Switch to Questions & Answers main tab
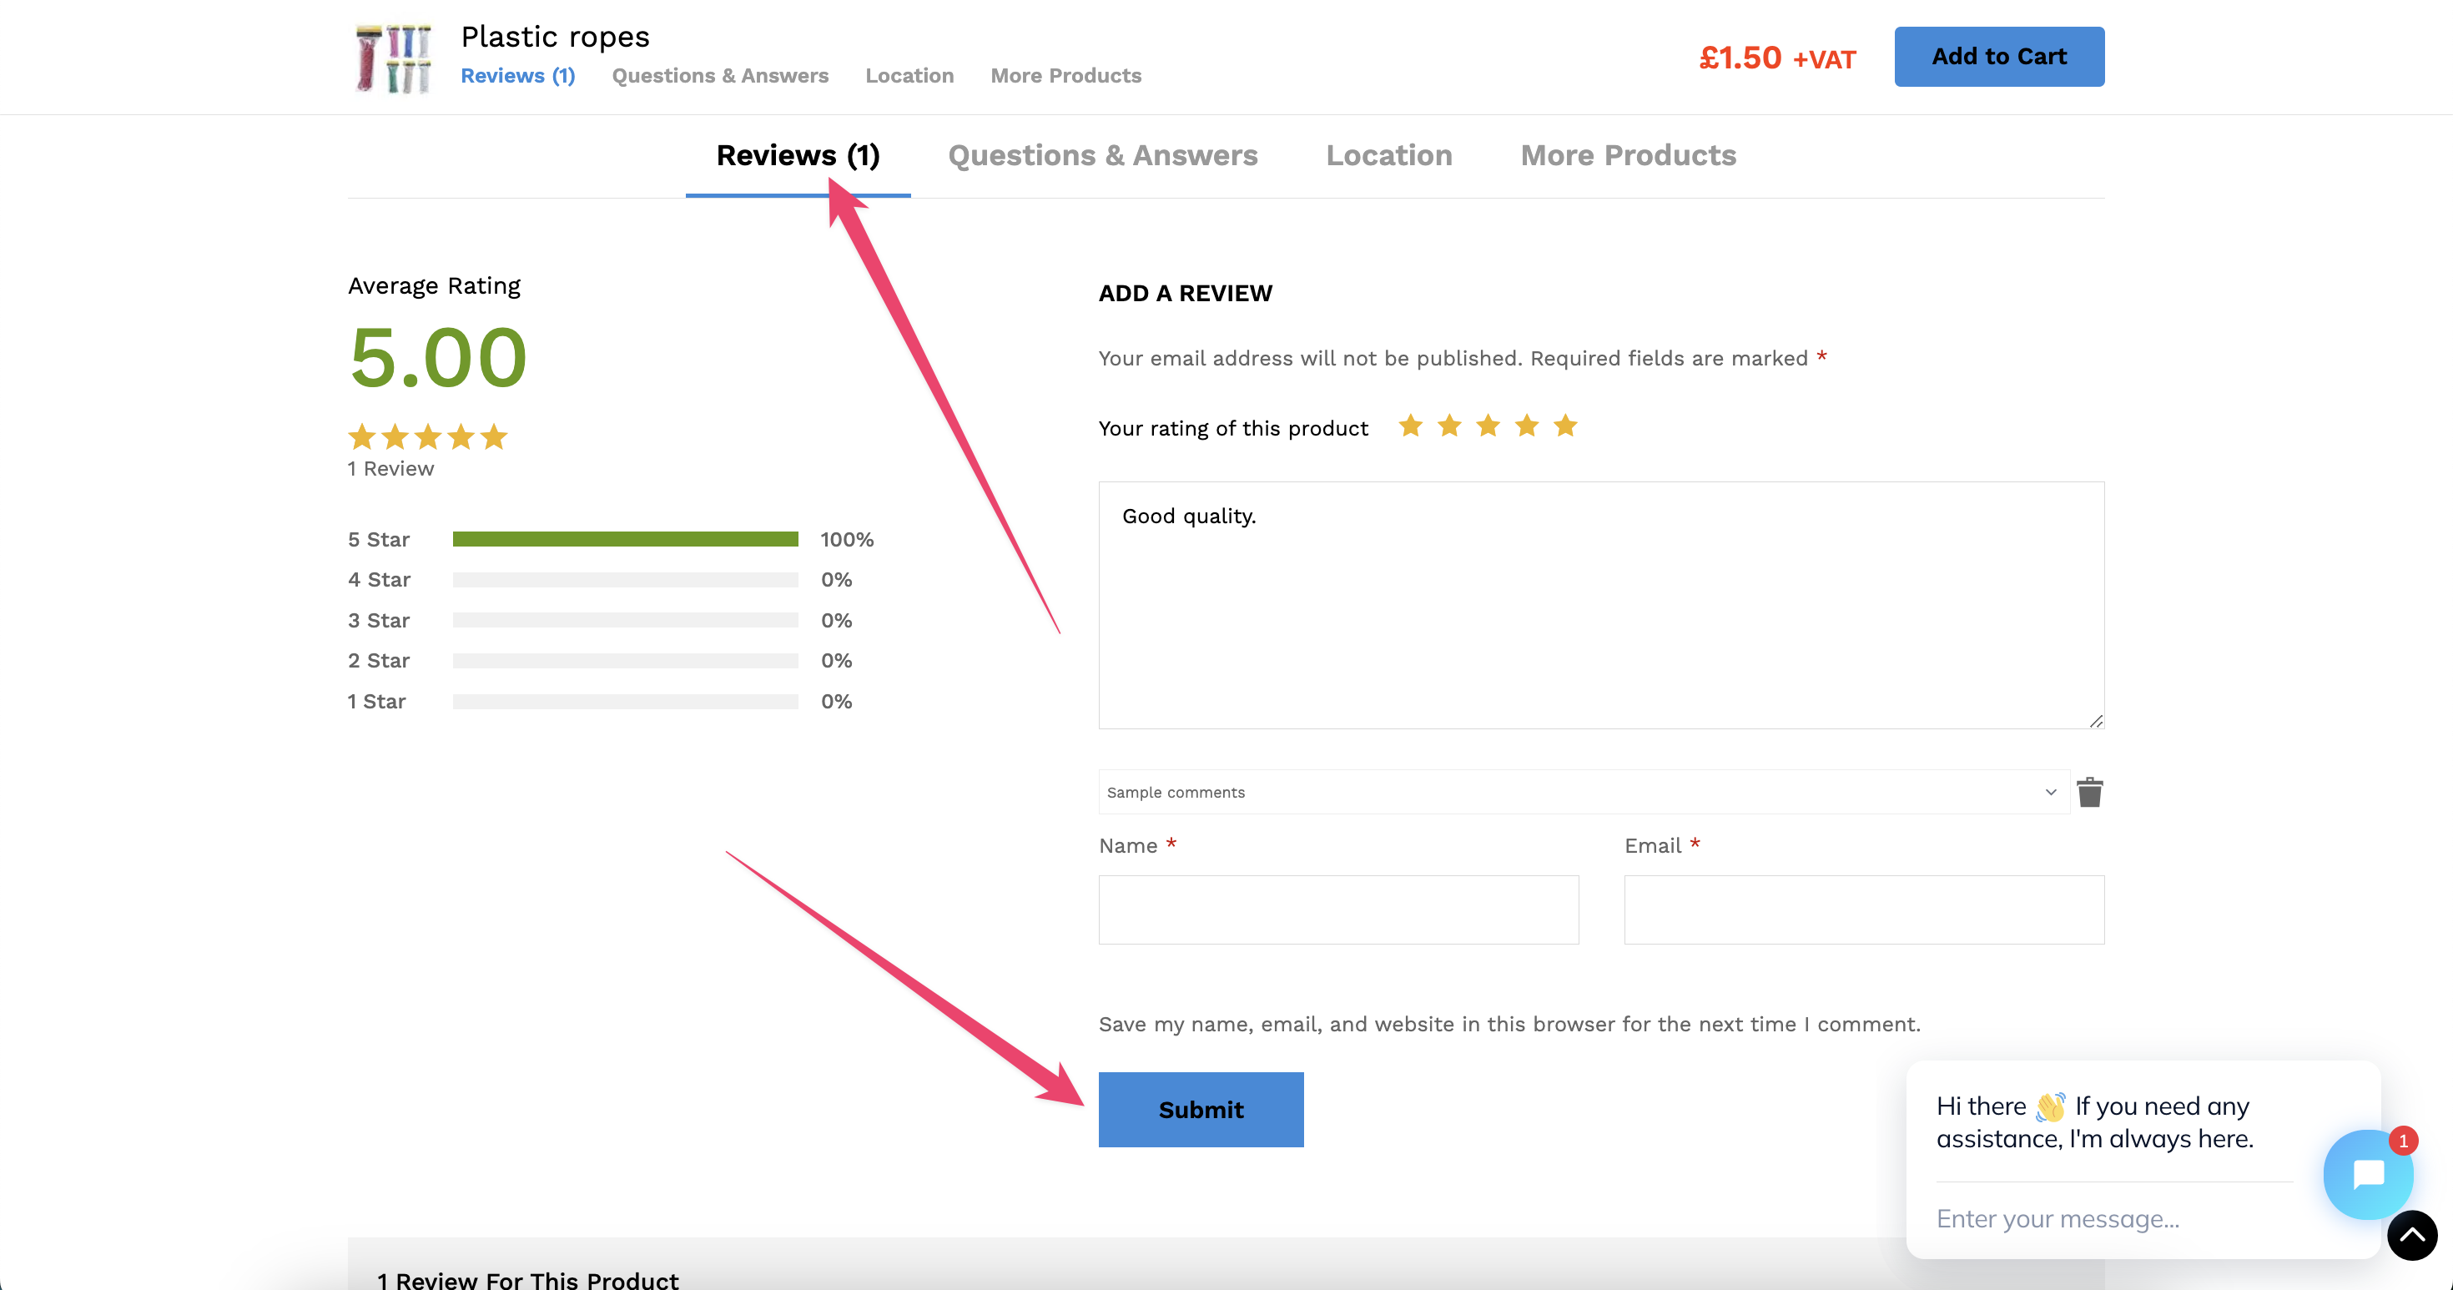Image resolution: width=2453 pixels, height=1290 pixels. pos(1101,155)
